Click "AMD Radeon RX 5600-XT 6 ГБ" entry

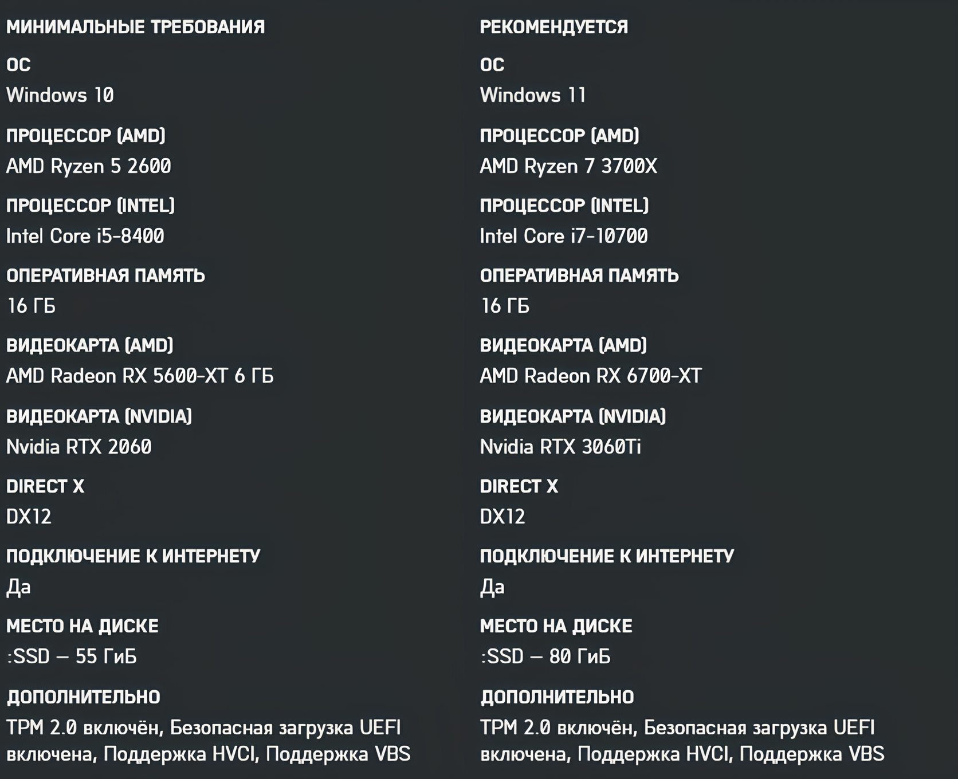pyautogui.click(x=140, y=376)
